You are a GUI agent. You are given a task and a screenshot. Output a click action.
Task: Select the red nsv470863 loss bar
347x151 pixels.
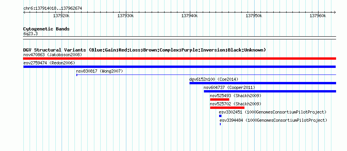coord(179,59)
